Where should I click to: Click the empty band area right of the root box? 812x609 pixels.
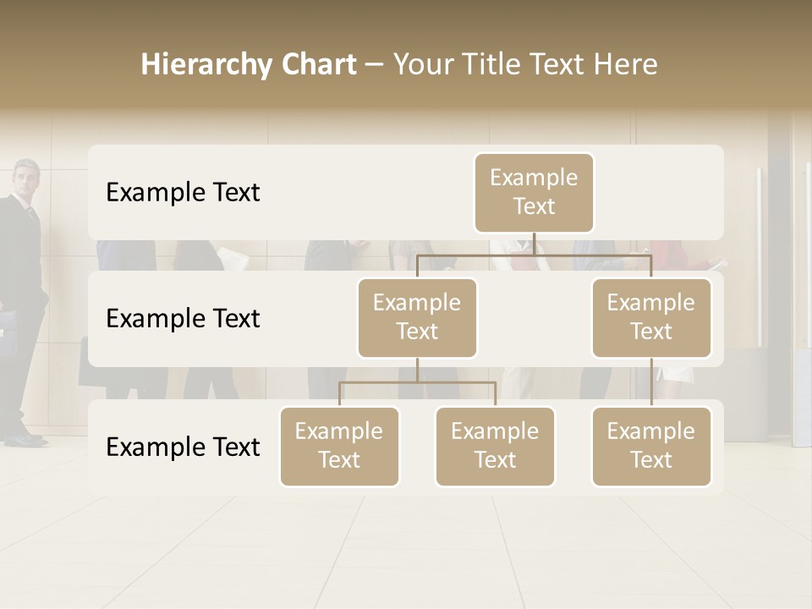tap(660, 193)
